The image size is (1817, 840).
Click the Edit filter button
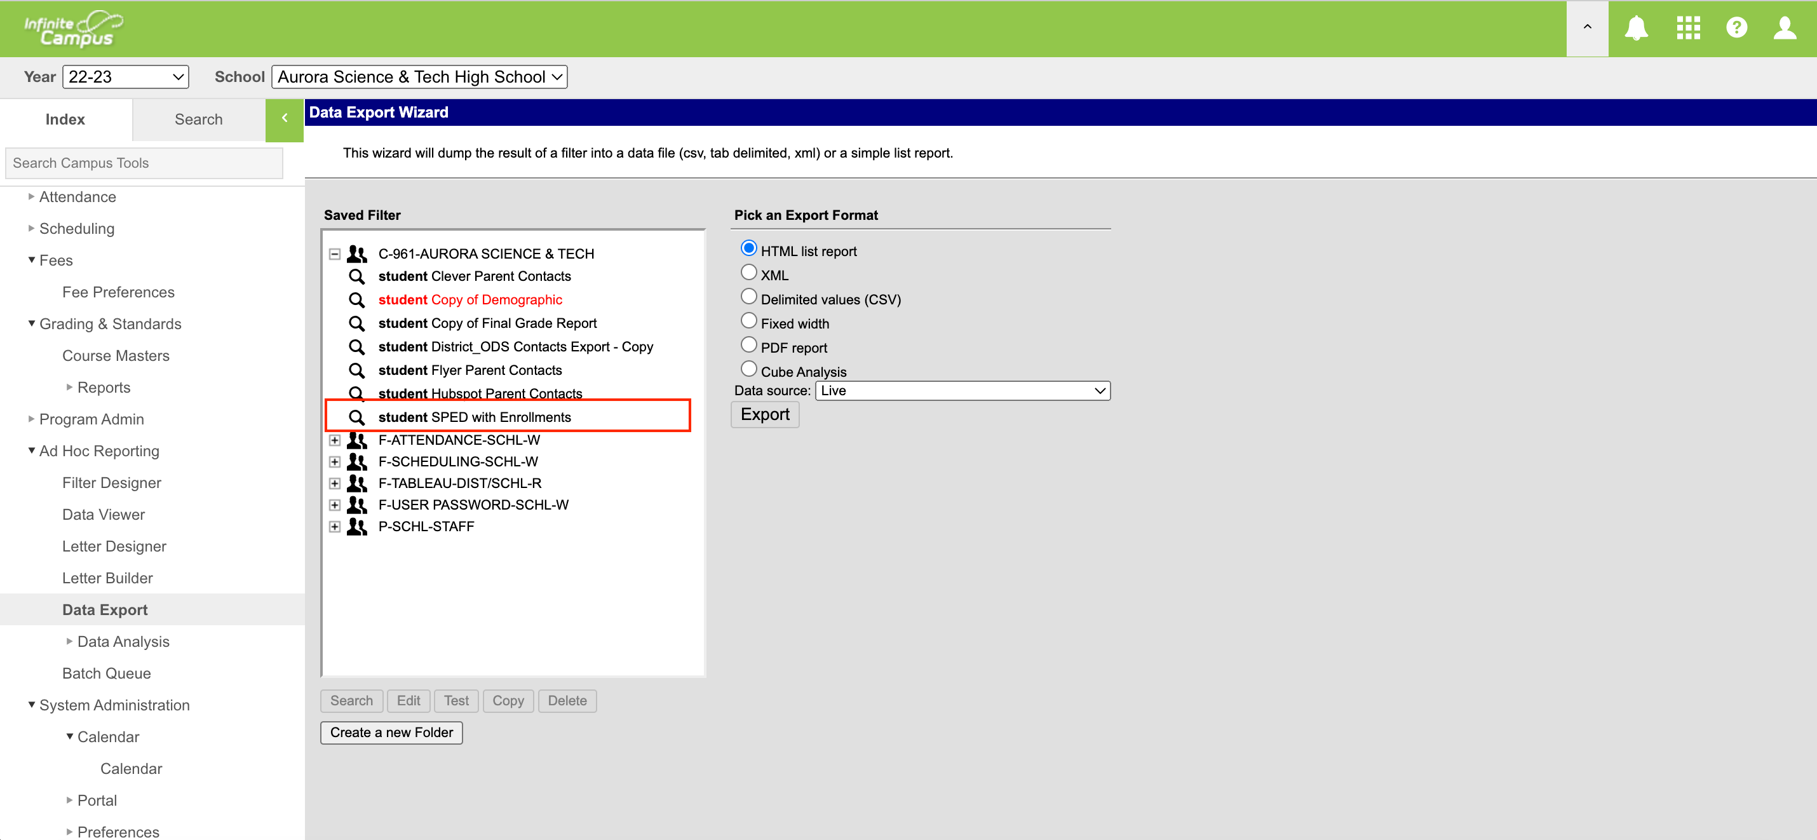(x=409, y=701)
